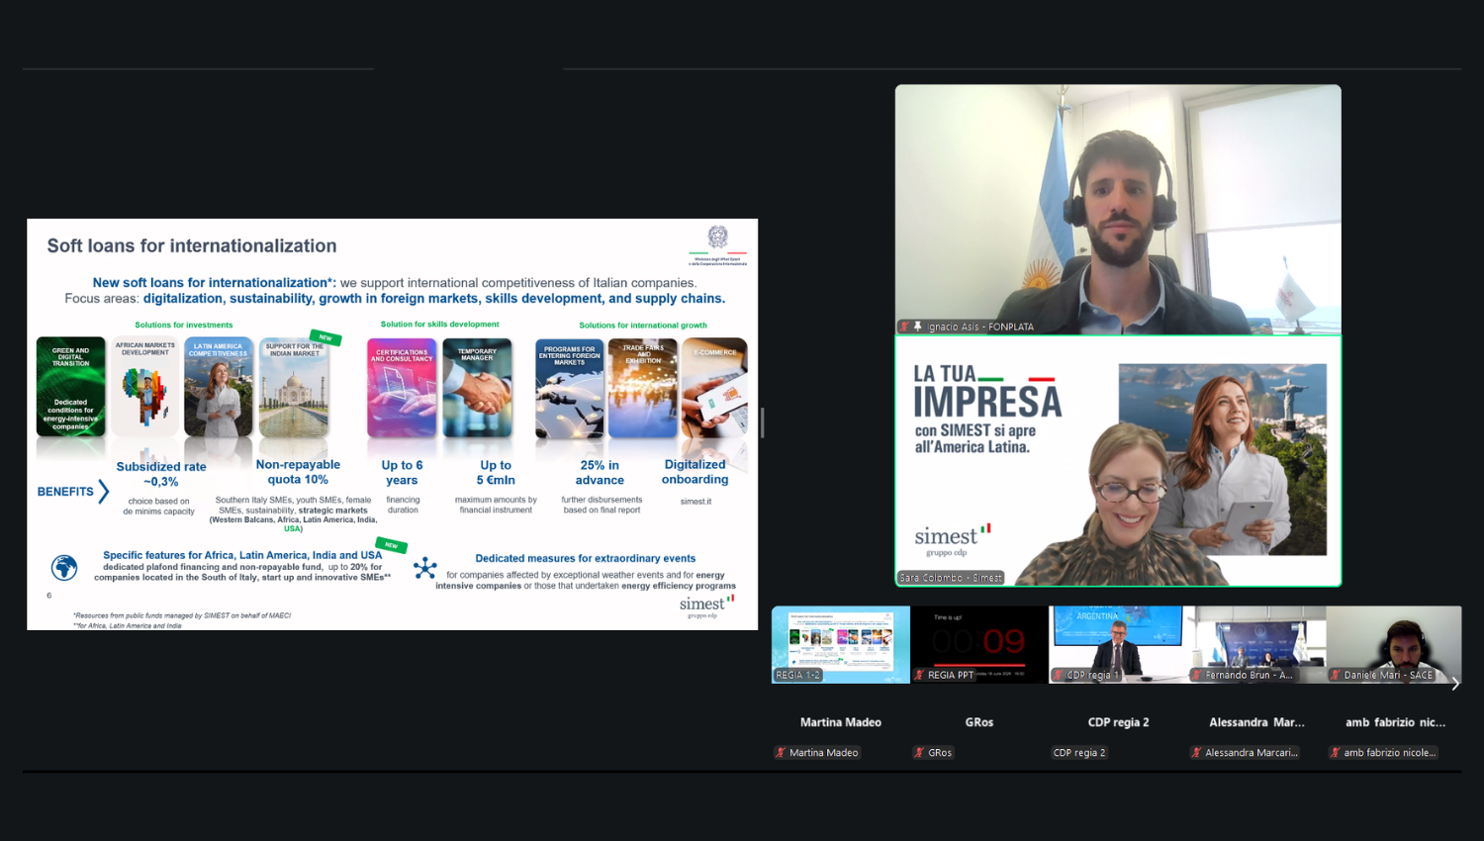Viewport: 1484px width, 841px height.
Task: Click the Trade Fairs and Exhibition card
Action: (x=643, y=389)
